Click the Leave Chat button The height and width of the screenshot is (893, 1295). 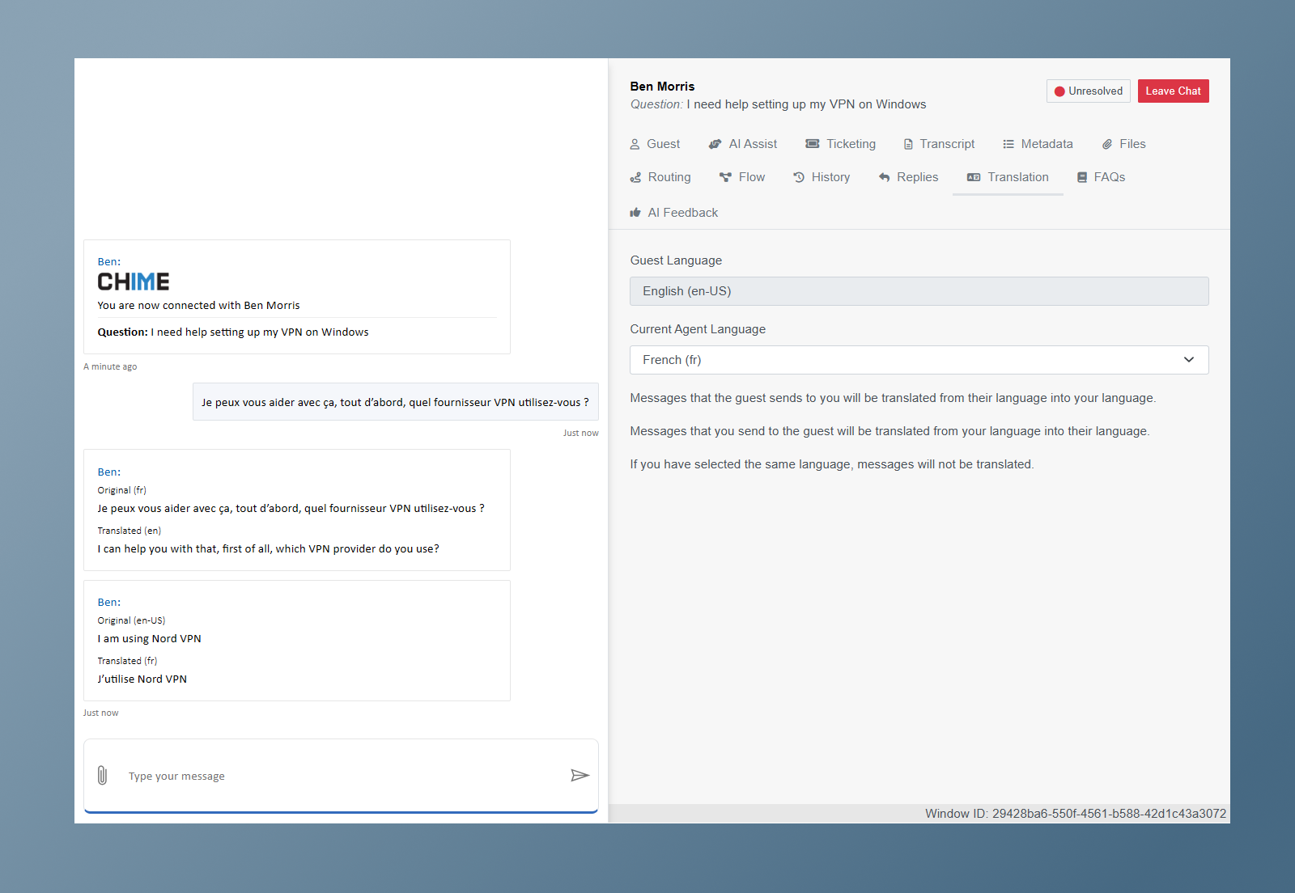point(1174,91)
